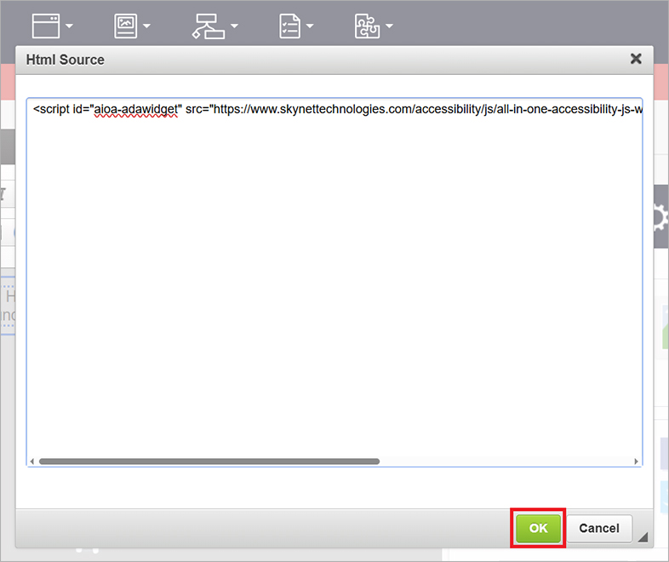Expand the flowchart icon dropdown arrow
Screen dimensions: 669x562
point(232,26)
